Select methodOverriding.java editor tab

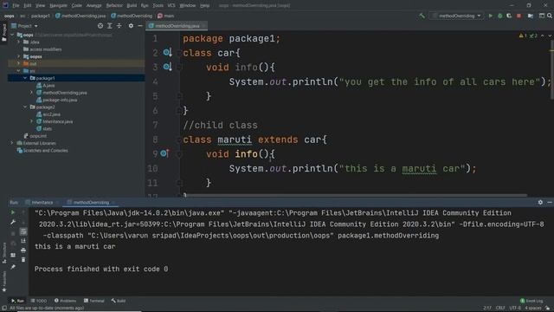[x=177, y=26]
